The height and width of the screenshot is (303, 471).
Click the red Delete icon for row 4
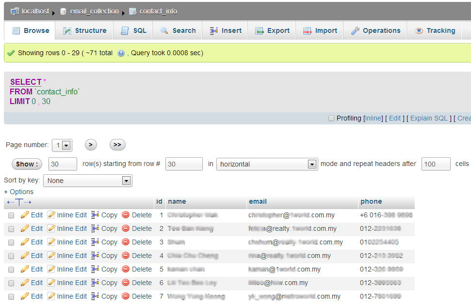click(x=126, y=256)
